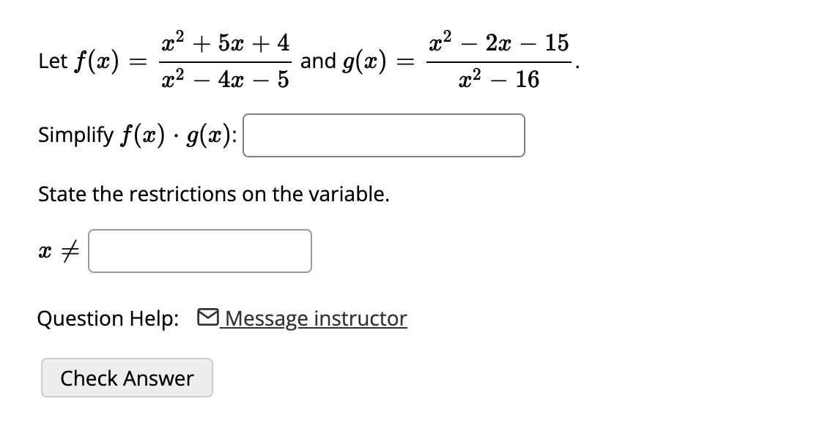Click the State the restrictions instruction text
The image size is (828, 423).
pos(212,194)
